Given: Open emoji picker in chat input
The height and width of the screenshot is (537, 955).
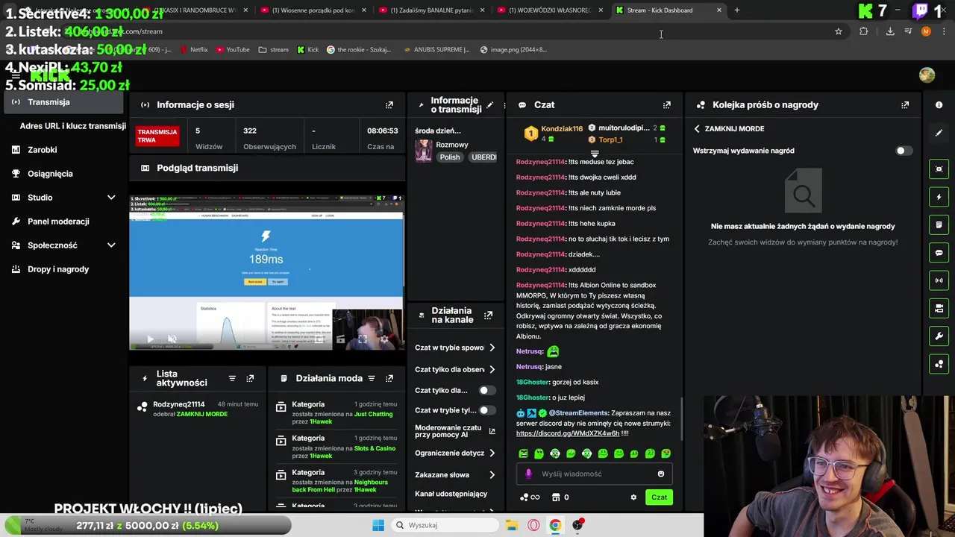Looking at the screenshot, I should pos(660,474).
